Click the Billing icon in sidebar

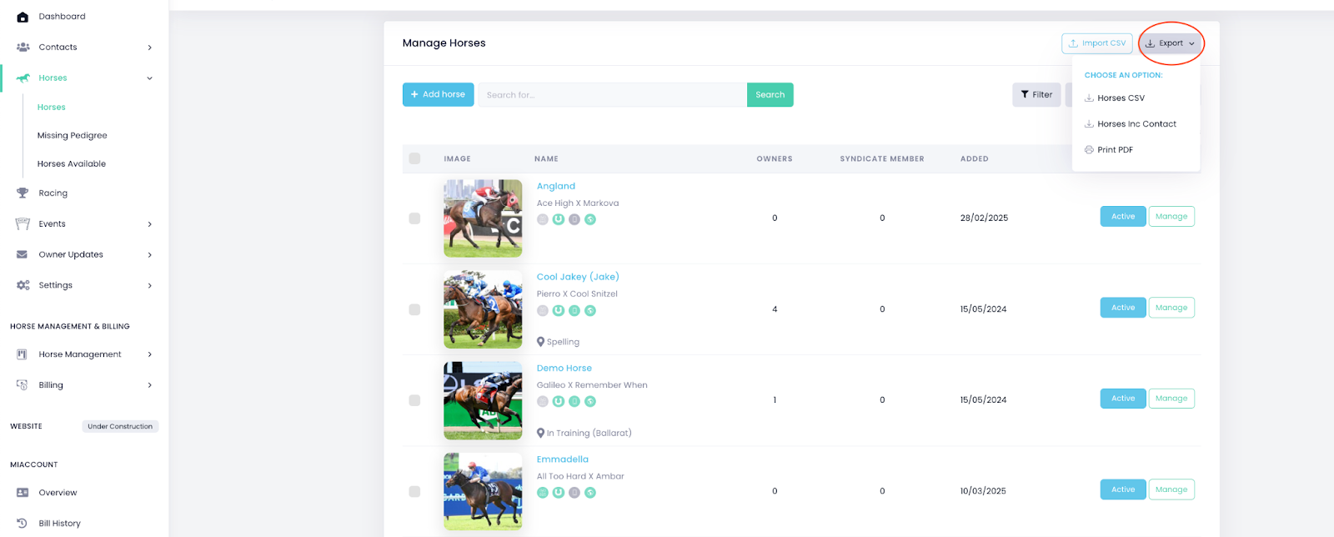tap(23, 385)
